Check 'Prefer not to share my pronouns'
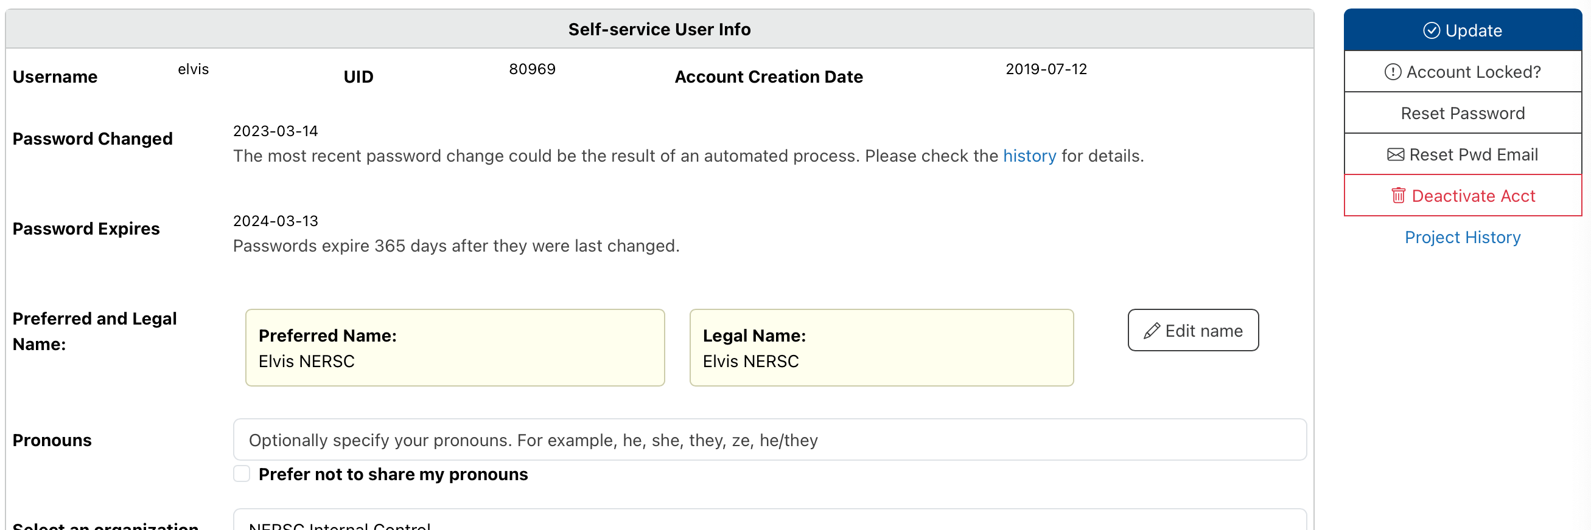The height and width of the screenshot is (530, 1591). coord(242,474)
